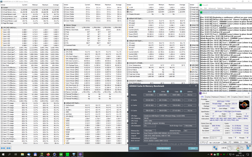Click AIDA64 Memory Type value field
This screenshot has width=252, height=157.
[170, 133]
